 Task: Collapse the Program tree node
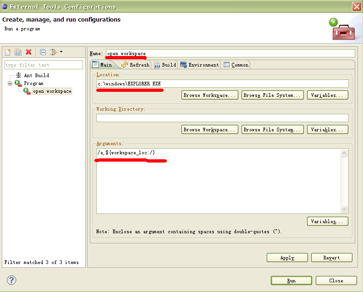(10, 83)
